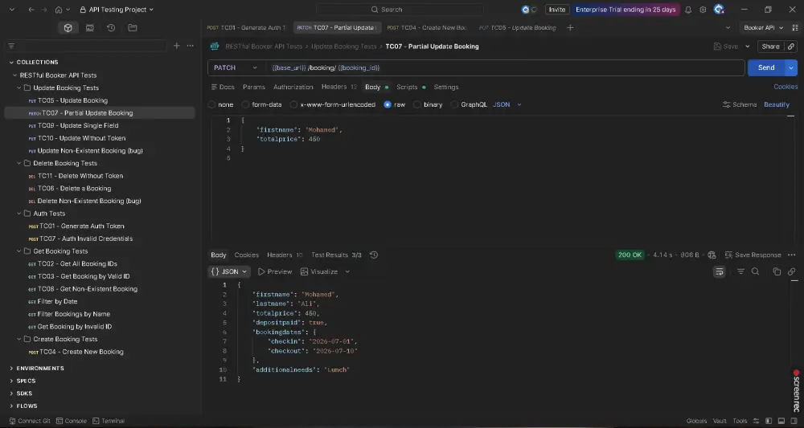Open the raw JSON format dropdown
The height and width of the screenshot is (428, 804).
click(x=507, y=104)
